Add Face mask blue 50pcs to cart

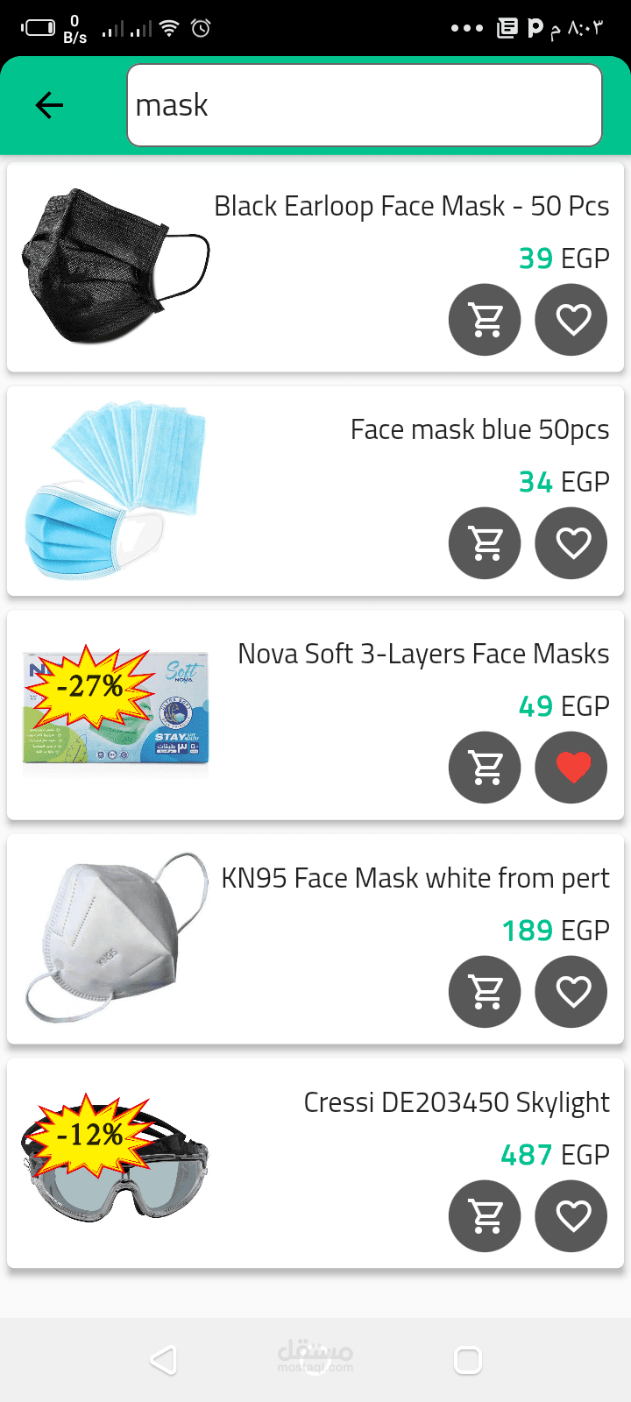(485, 543)
